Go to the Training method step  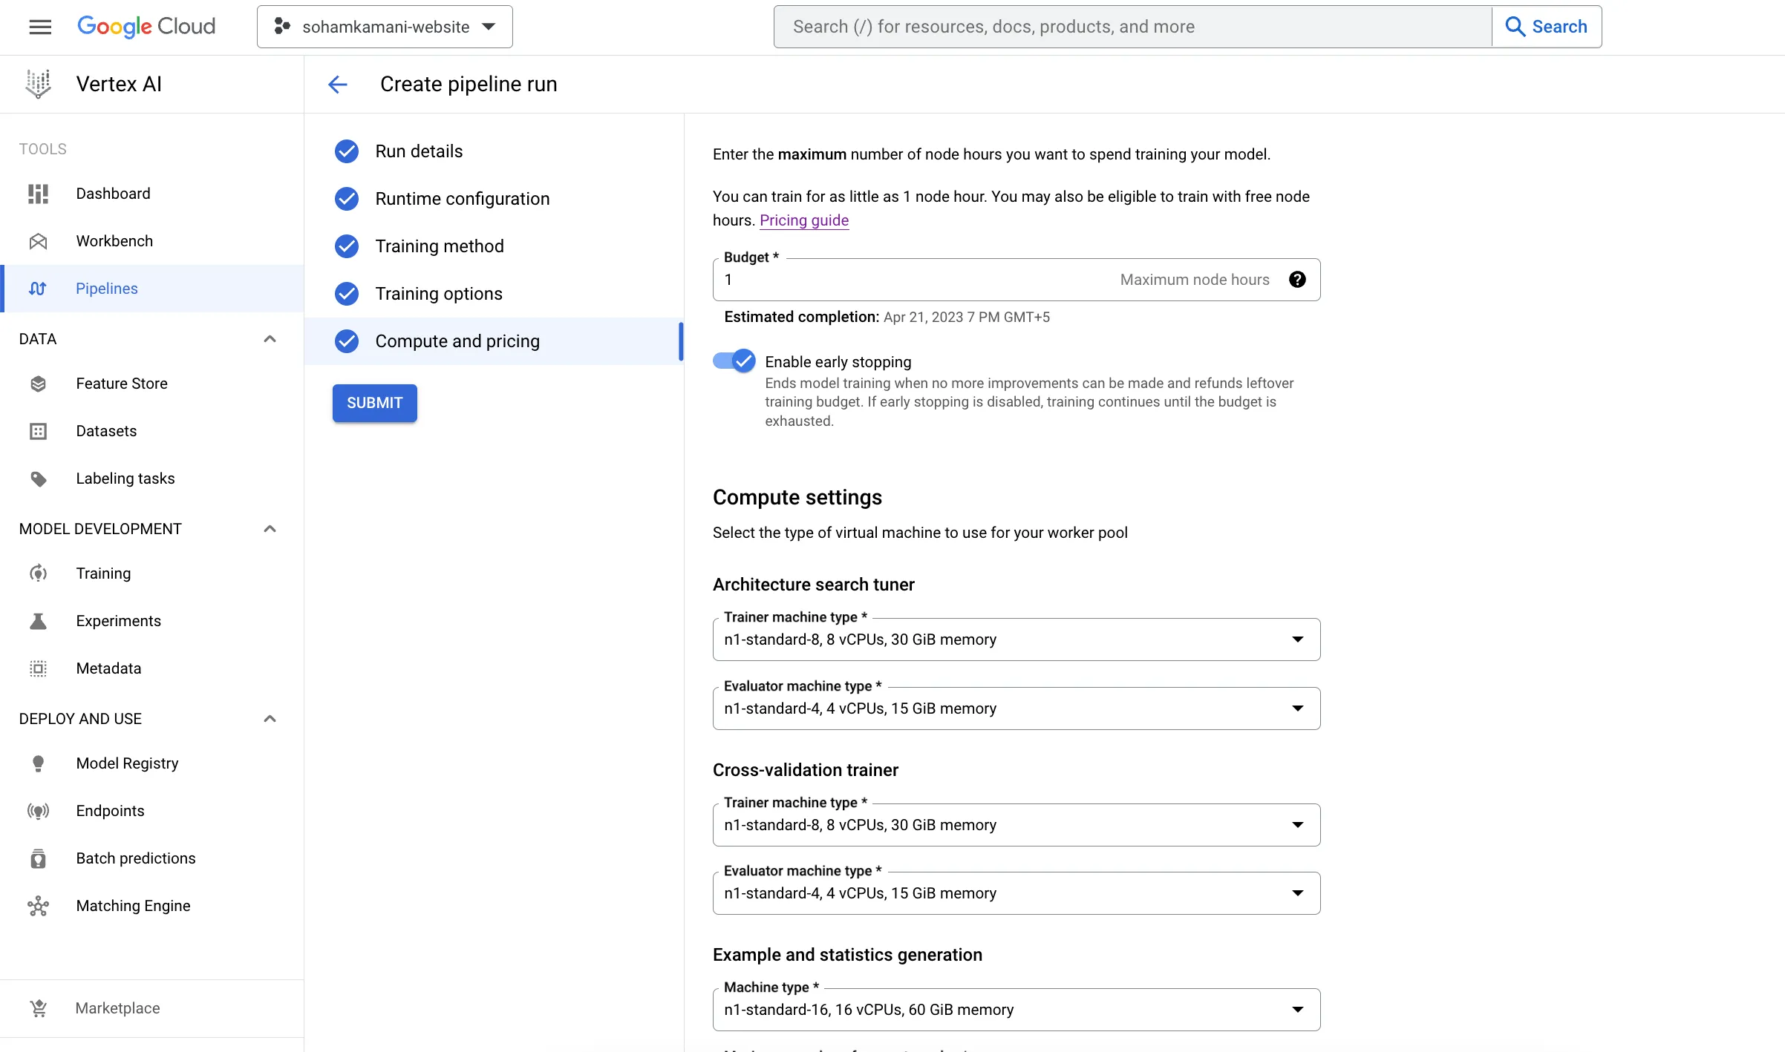click(439, 246)
